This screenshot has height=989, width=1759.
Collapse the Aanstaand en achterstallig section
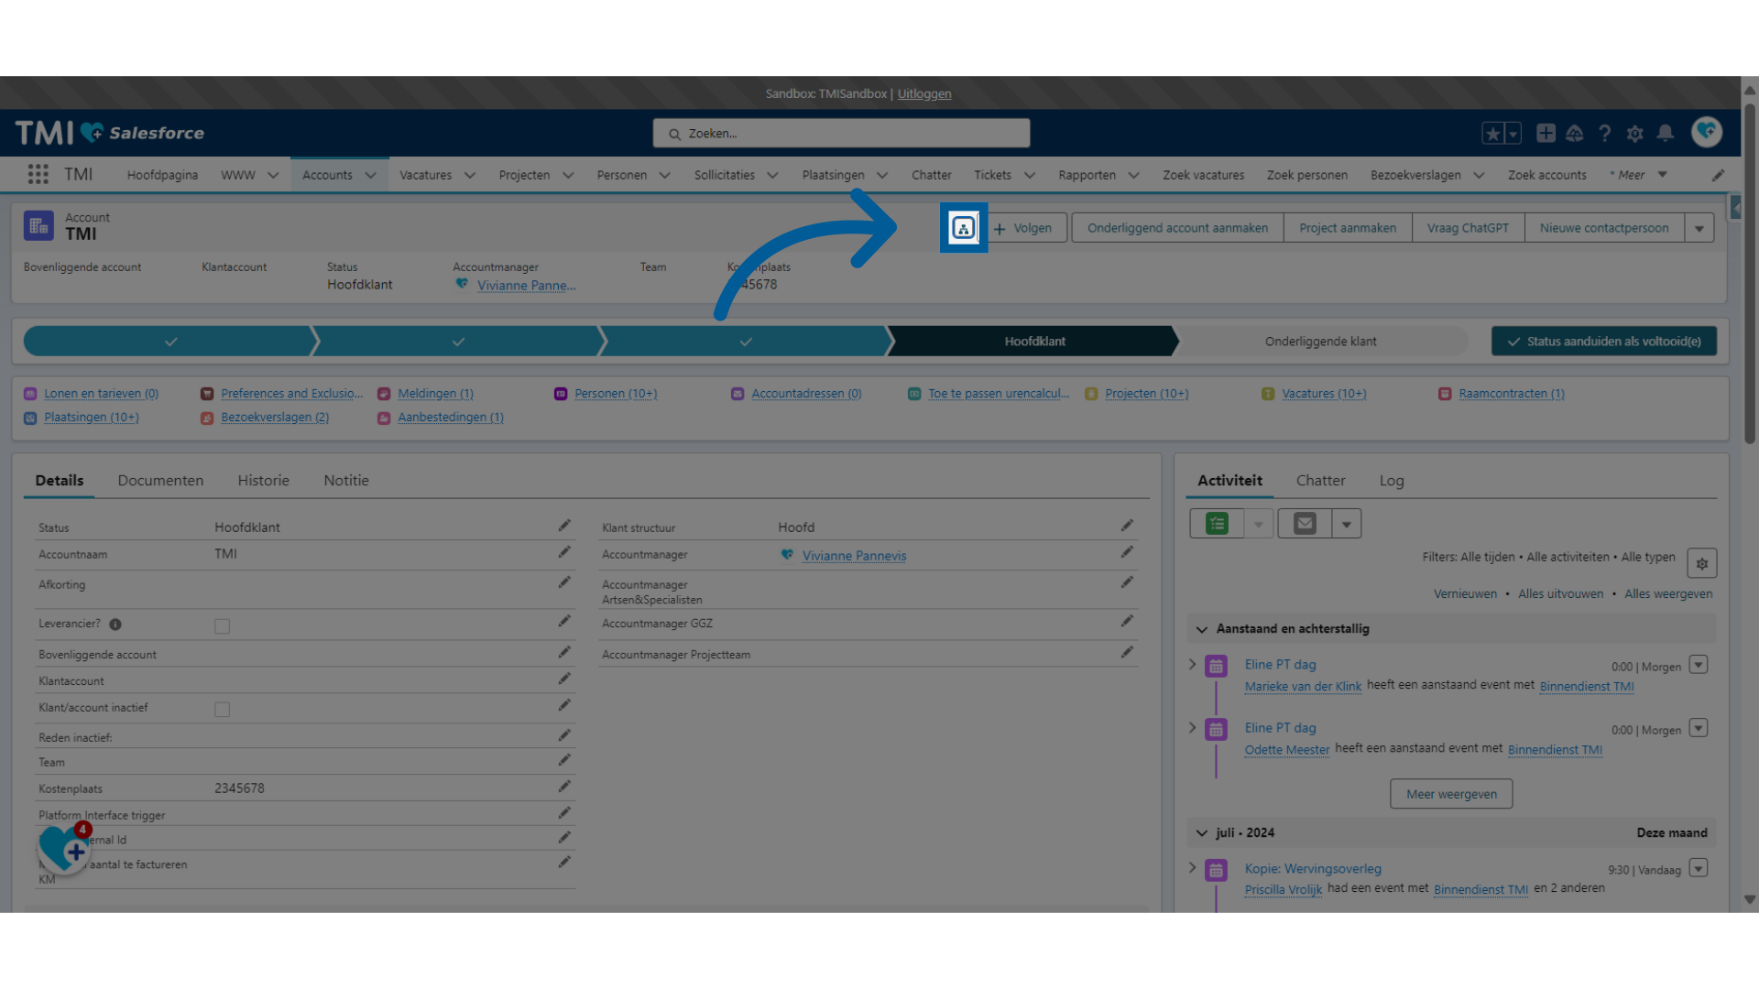coord(1202,629)
